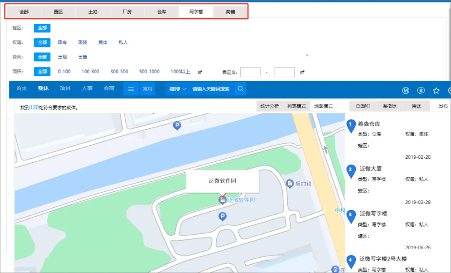451x273 pixels.
Task: Click the search magnifier icon
Action: click(x=240, y=89)
